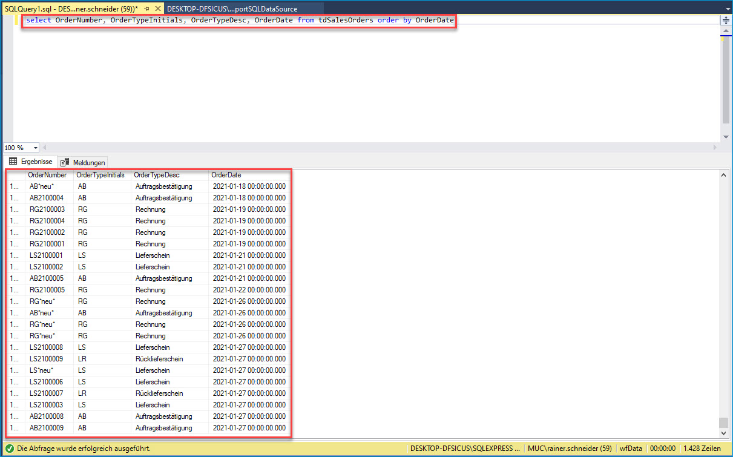Select the OrderNumber column header
Image resolution: width=733 pixels, height=457 pixels.
(47, 175)
